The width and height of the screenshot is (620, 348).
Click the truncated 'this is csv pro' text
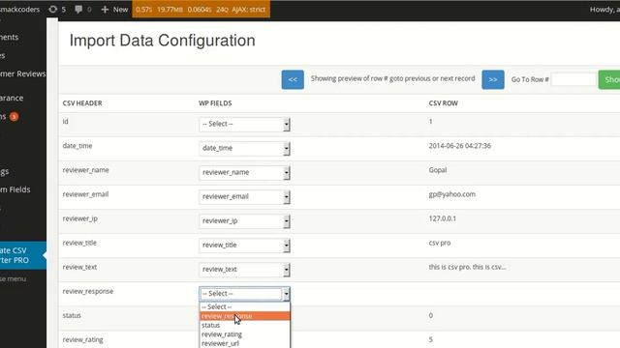(x=467, y=267)
